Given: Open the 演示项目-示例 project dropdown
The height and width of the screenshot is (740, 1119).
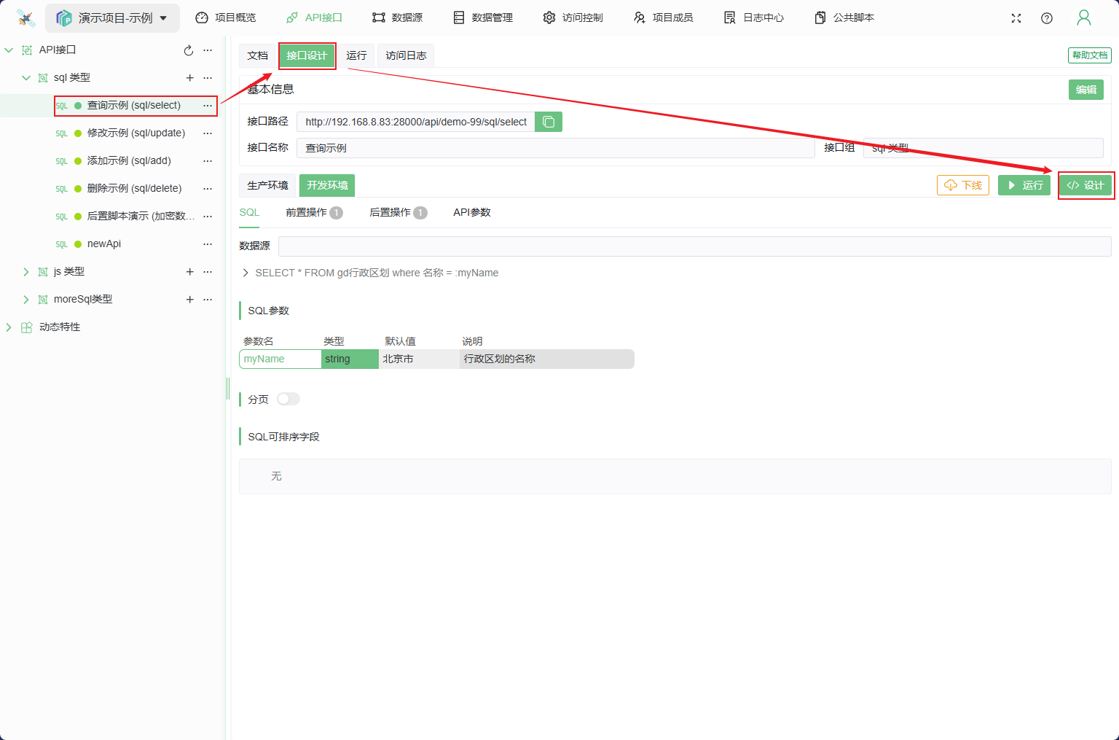Looking at the screenshot, I should pyautogui.click(x=113, y=18).
